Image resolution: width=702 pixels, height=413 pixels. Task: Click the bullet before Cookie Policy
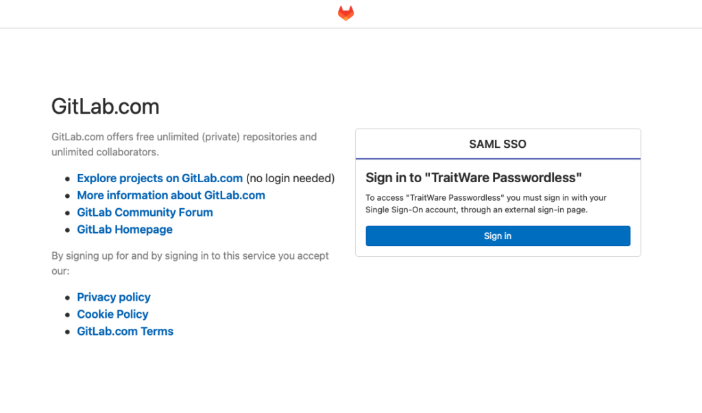(x=68, y=314)
